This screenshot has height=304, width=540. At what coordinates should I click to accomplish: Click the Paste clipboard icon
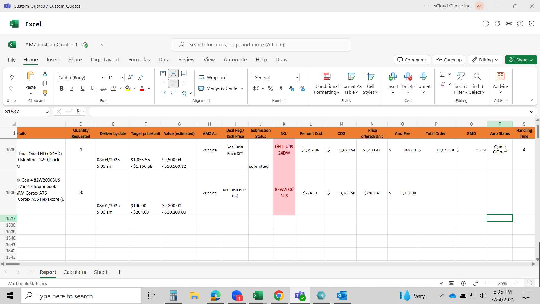click(x=31, y=76)
